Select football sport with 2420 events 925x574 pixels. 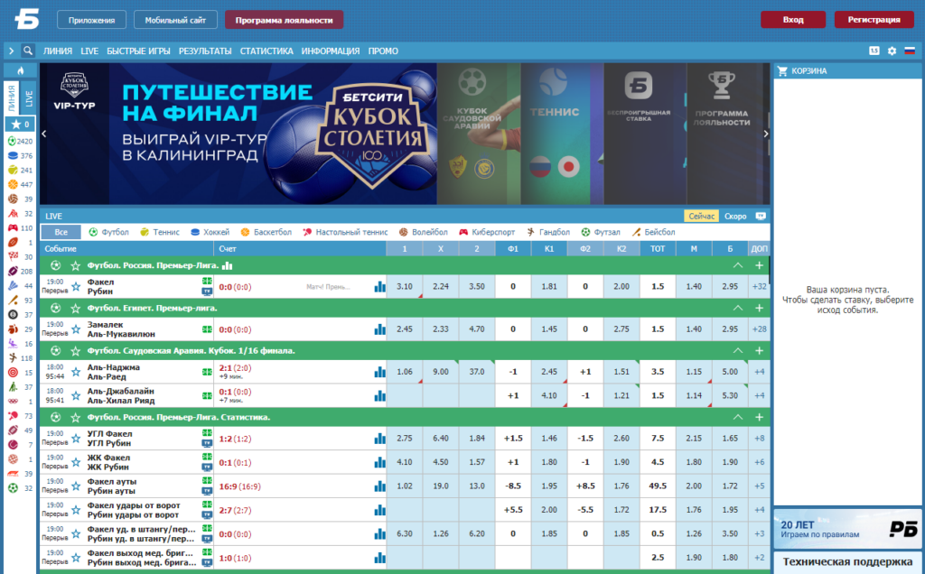tap(12, 141)
